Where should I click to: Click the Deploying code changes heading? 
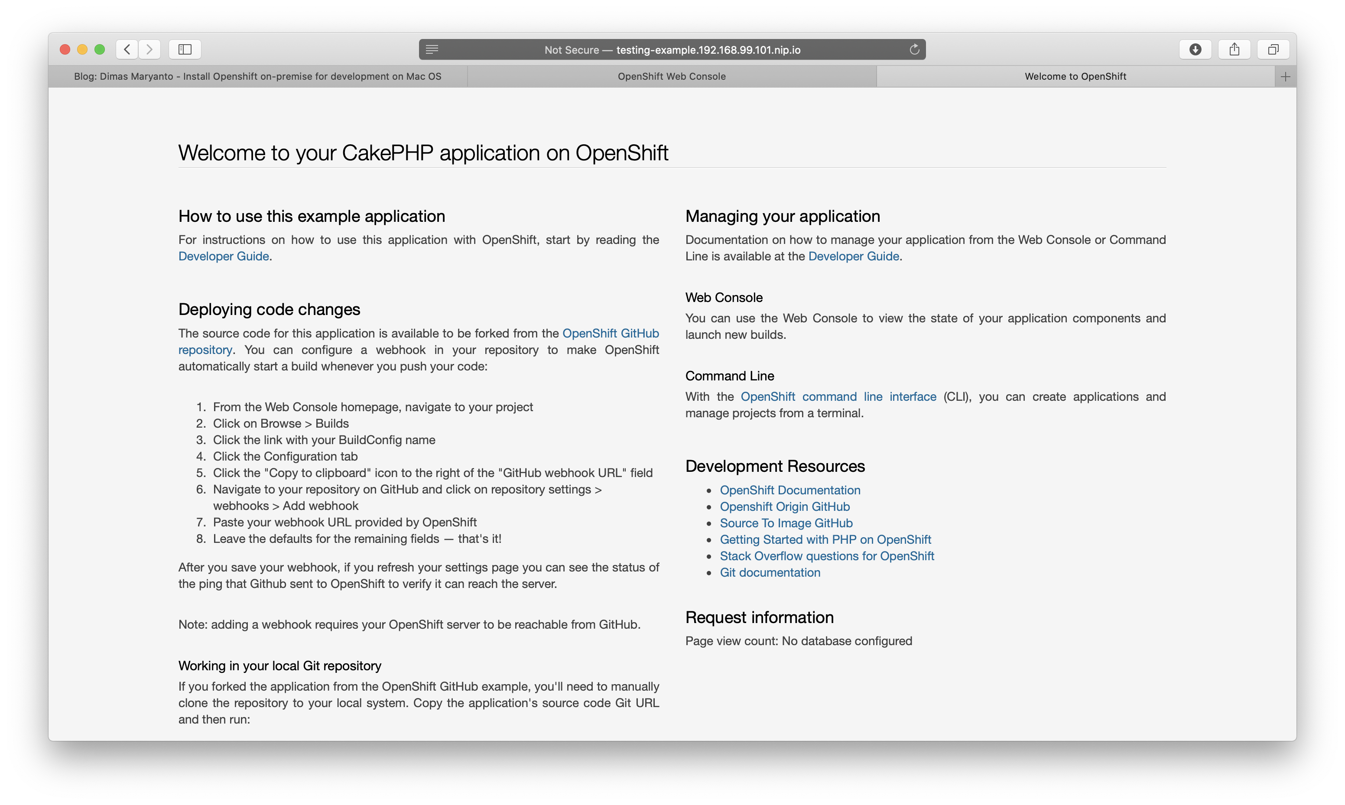coord(269,309)
